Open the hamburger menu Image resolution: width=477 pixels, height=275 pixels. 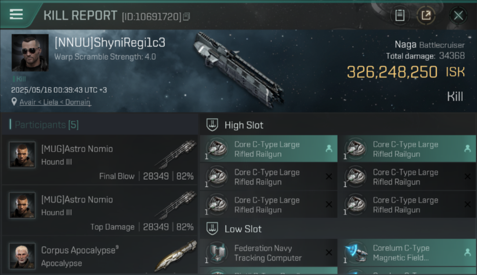pos(16,14)
